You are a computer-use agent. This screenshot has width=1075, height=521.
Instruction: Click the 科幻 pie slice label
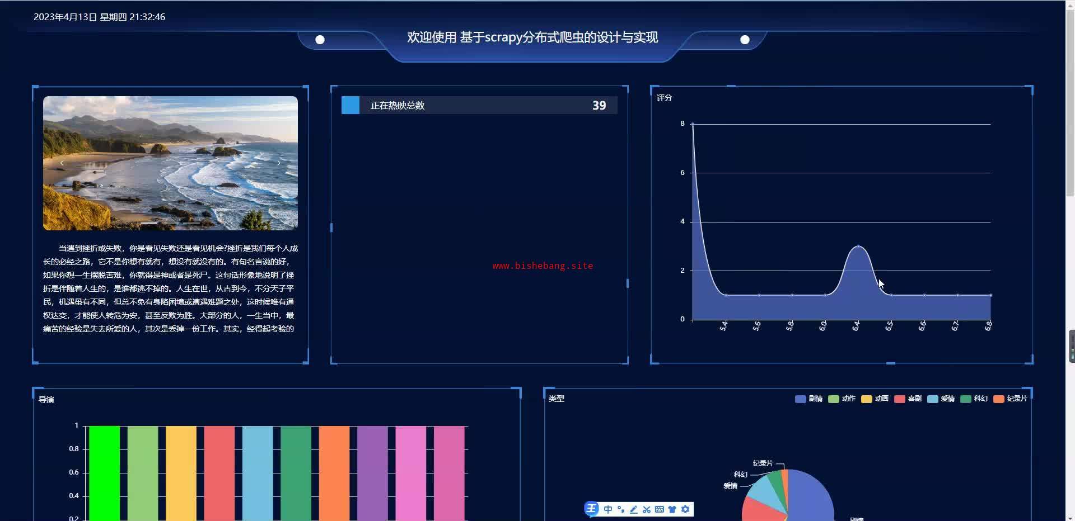pyautogui.click(x=741, y=475)
